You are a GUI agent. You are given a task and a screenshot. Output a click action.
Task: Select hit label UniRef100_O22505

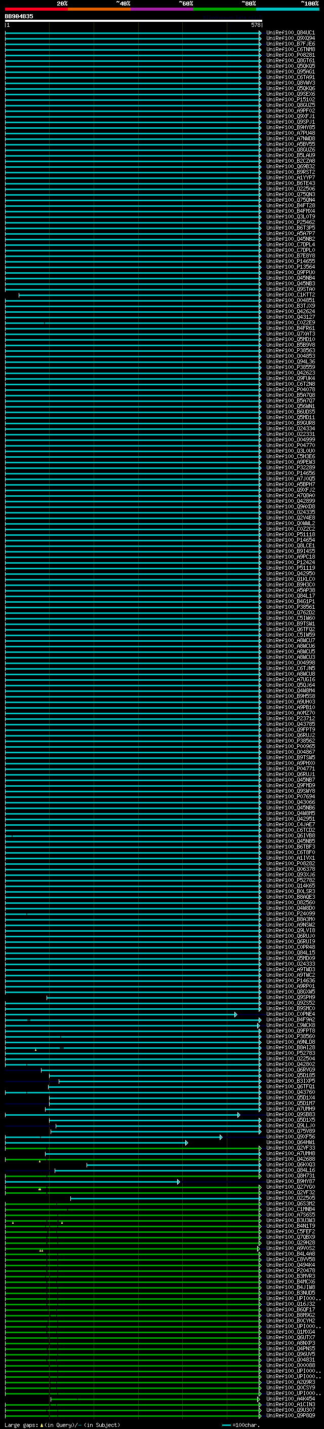[290, 1198]
